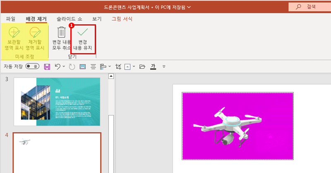
Task: Click Mark Areas to Keep (보관할 영역 표시)
Action: [x=14, y=39]
